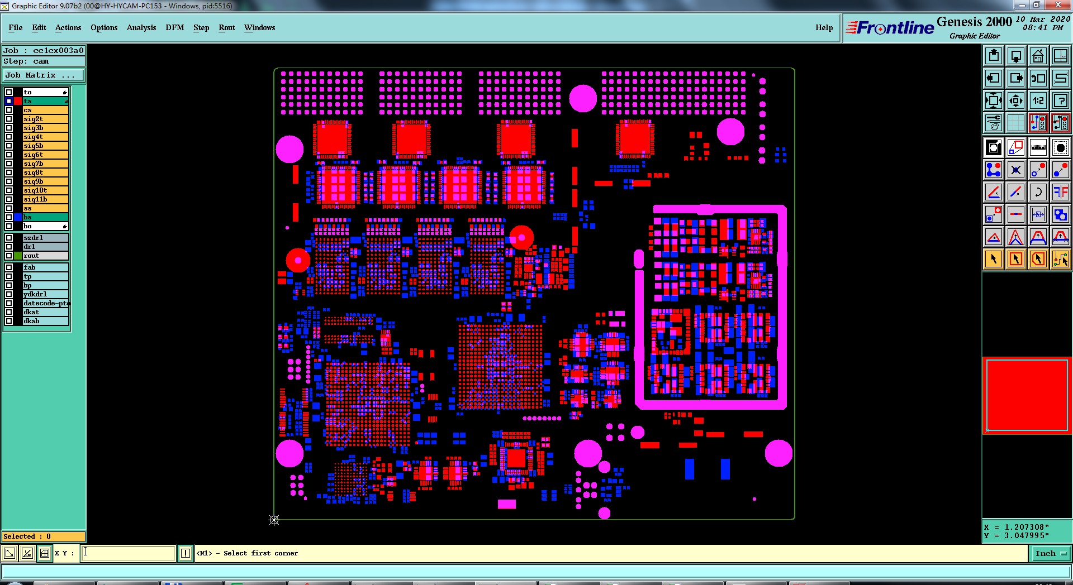1073x585 pixels.
Task: Open the Windows menu
Action: 259,27
